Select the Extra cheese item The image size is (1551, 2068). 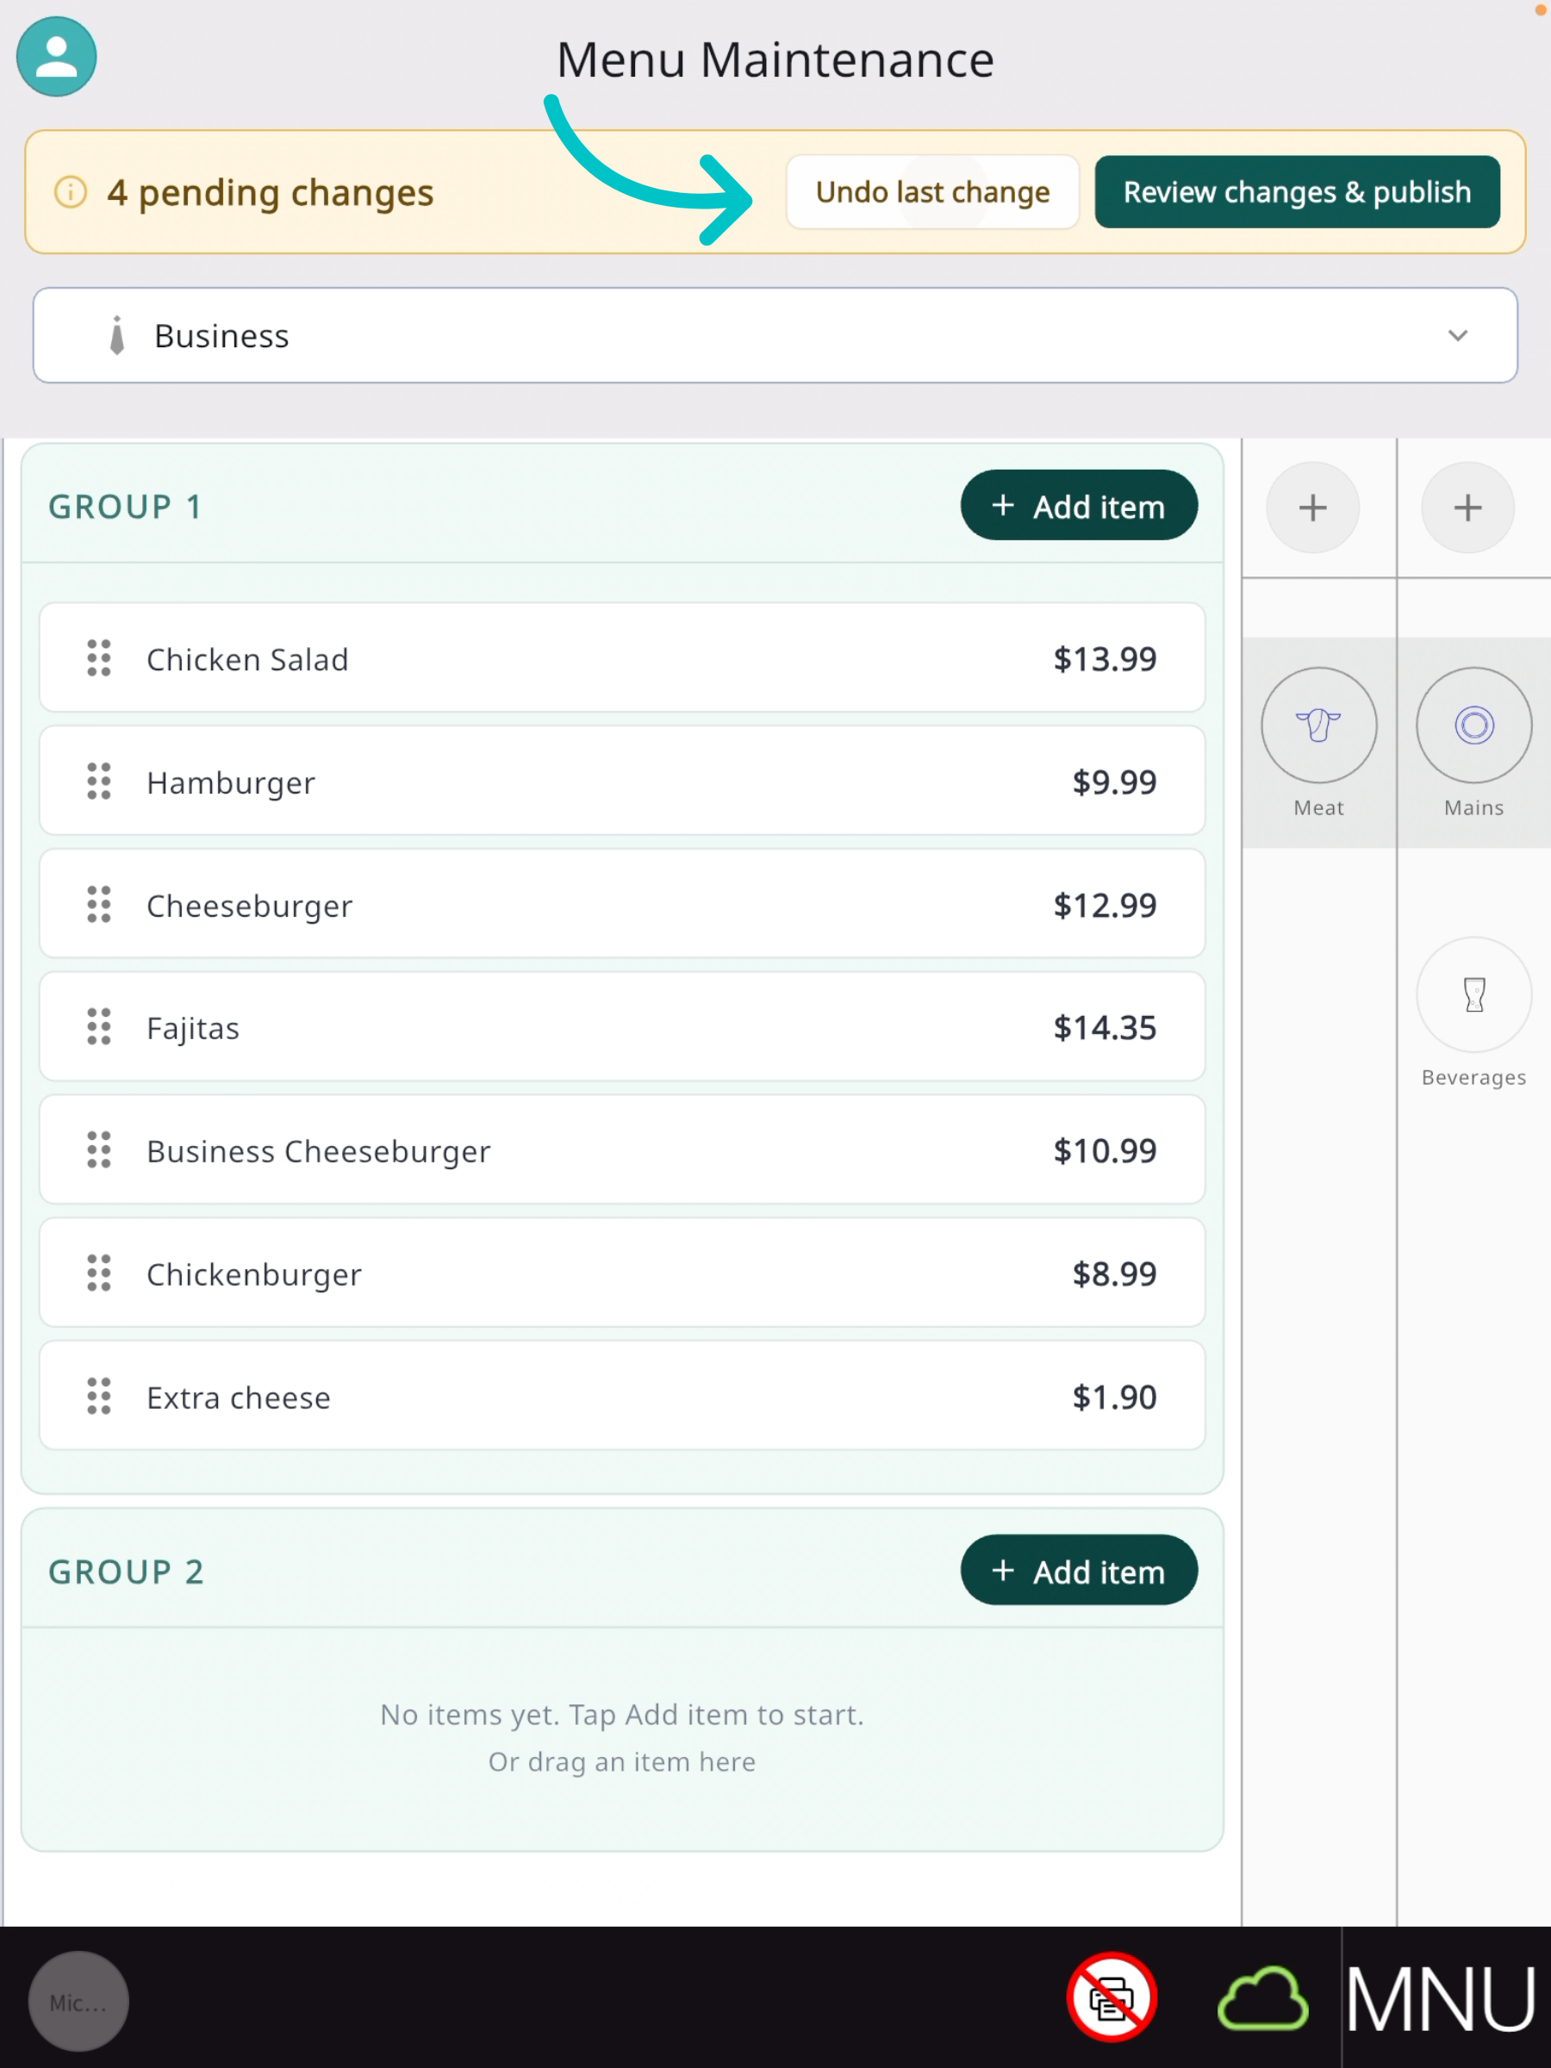coord(622,1397)
